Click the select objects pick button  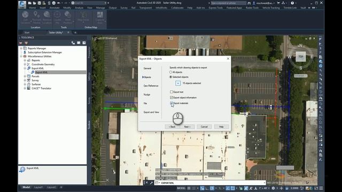click(178, 83)
